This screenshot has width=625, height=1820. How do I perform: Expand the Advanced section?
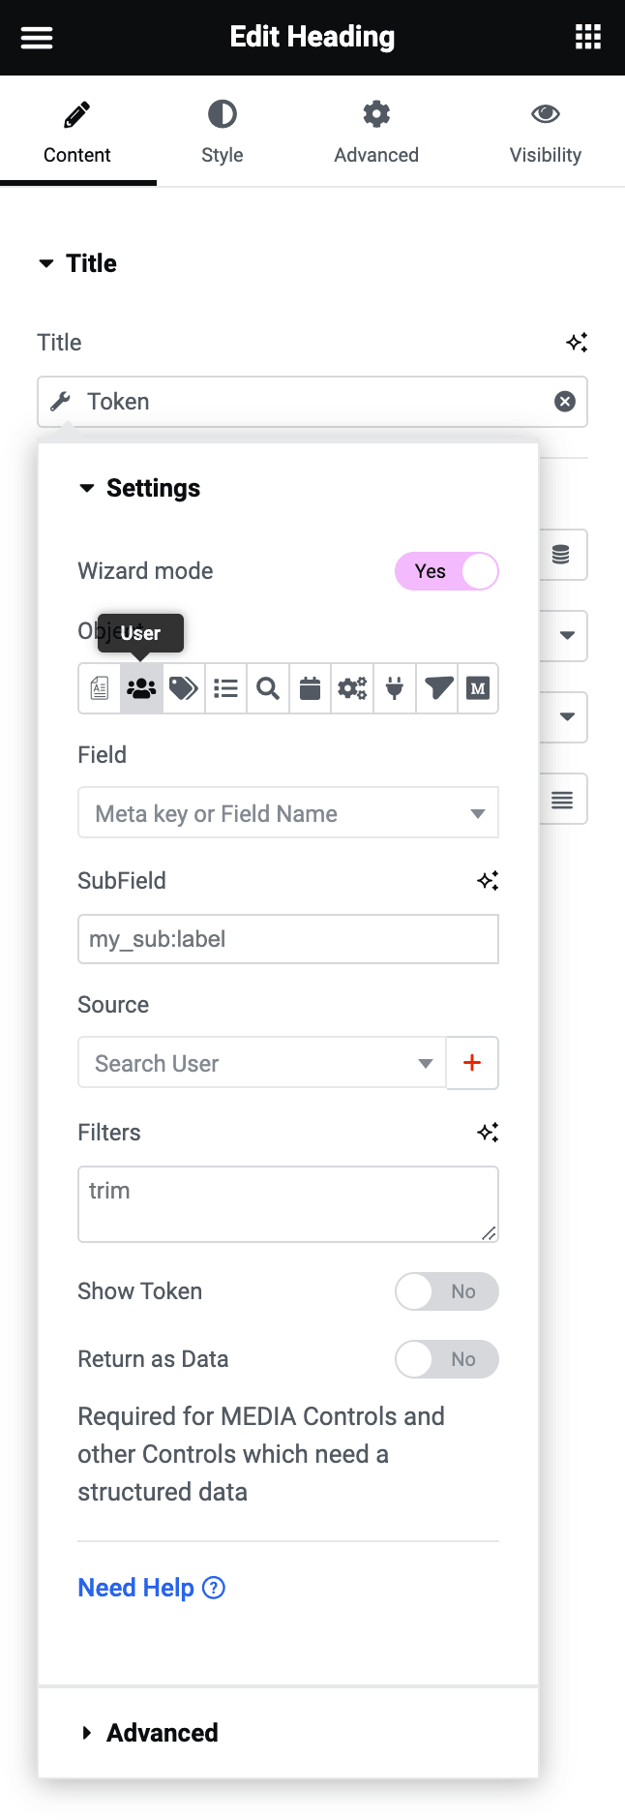[x=162, y=1733]
